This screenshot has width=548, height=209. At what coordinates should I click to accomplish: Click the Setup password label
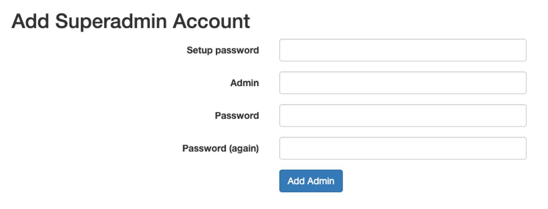(223, 50)
